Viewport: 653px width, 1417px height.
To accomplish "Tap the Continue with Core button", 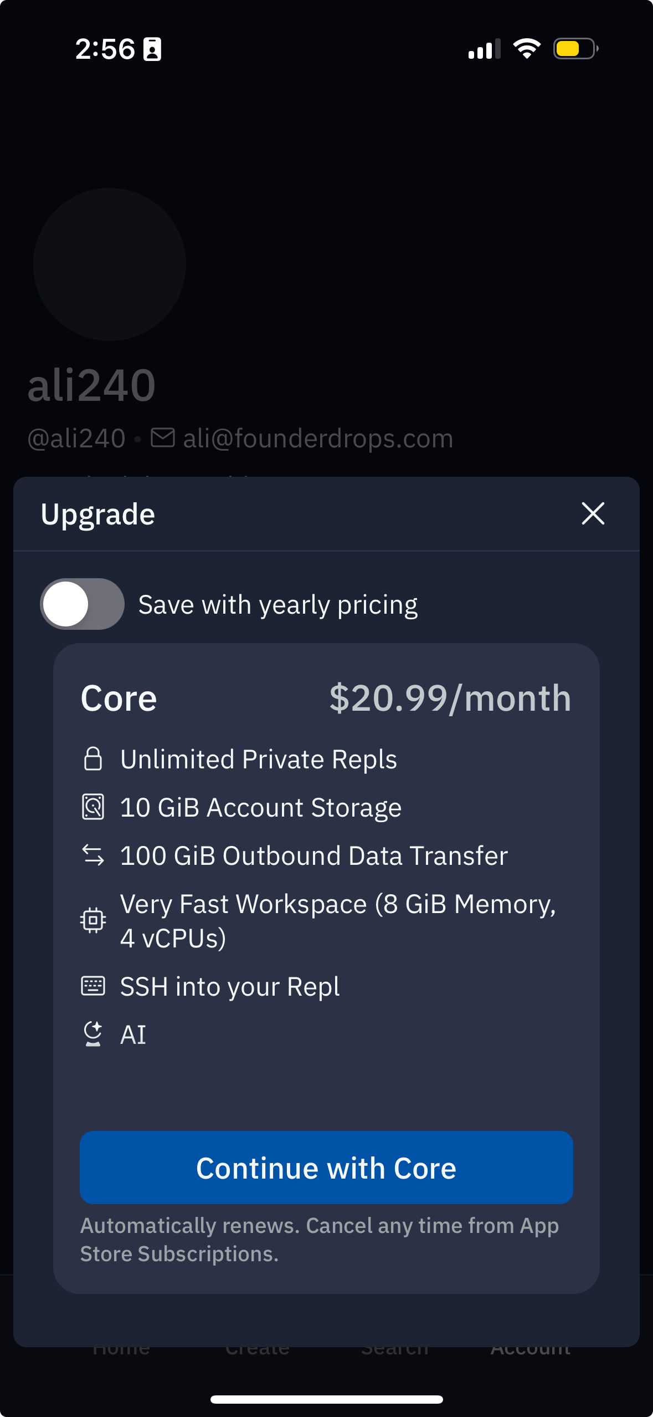I will click(326, 1168).
